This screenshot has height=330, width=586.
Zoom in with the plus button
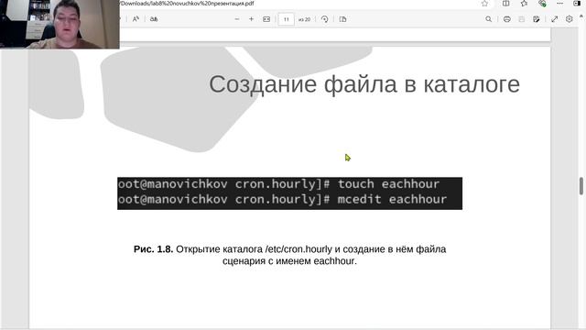tap(251, 19)
